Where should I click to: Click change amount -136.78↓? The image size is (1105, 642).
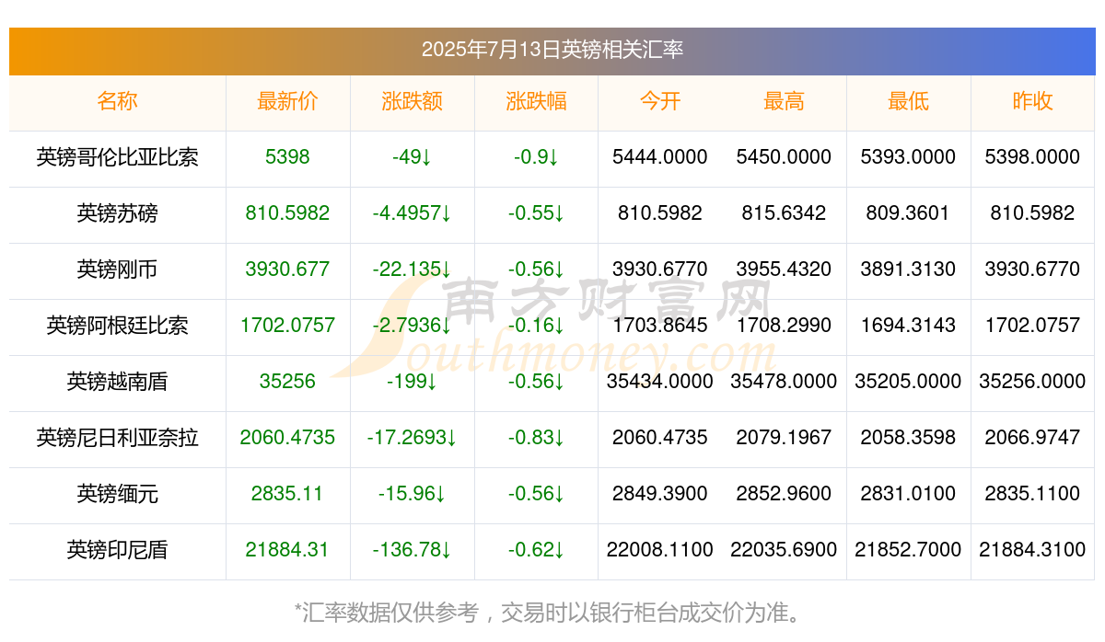coord(412,550)
